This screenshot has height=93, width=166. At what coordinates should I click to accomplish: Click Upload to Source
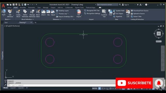(x=138, y=14)
